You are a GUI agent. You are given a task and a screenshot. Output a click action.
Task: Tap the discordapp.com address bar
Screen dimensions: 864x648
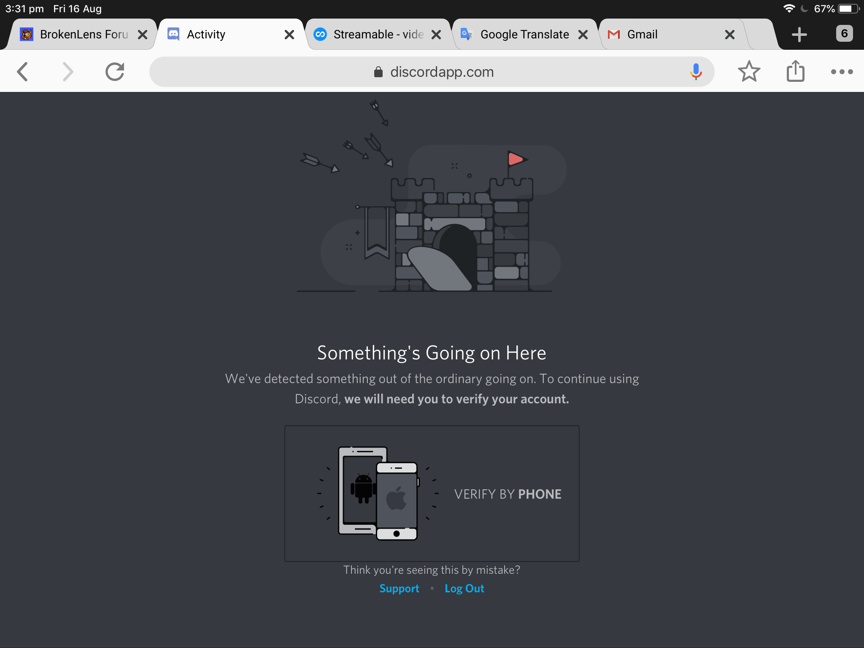[432, 72]
